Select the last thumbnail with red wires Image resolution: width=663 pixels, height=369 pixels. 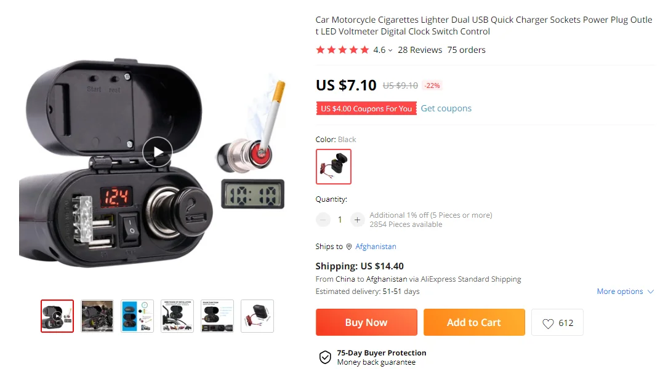257,316
